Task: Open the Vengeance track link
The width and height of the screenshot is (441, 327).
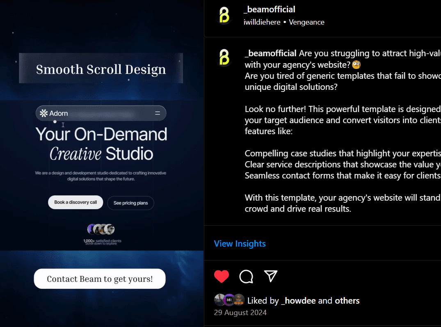Action: (x=306, y=22)
